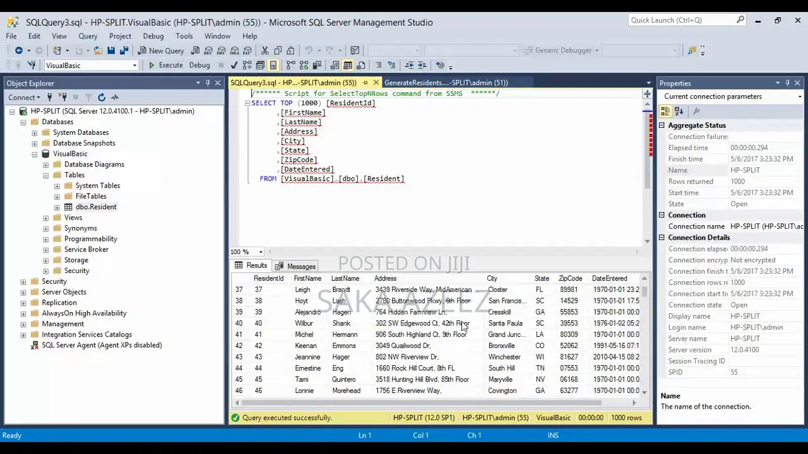
Task: Expand the dbo.Resident table node
Action: click(x=57, y=207)
